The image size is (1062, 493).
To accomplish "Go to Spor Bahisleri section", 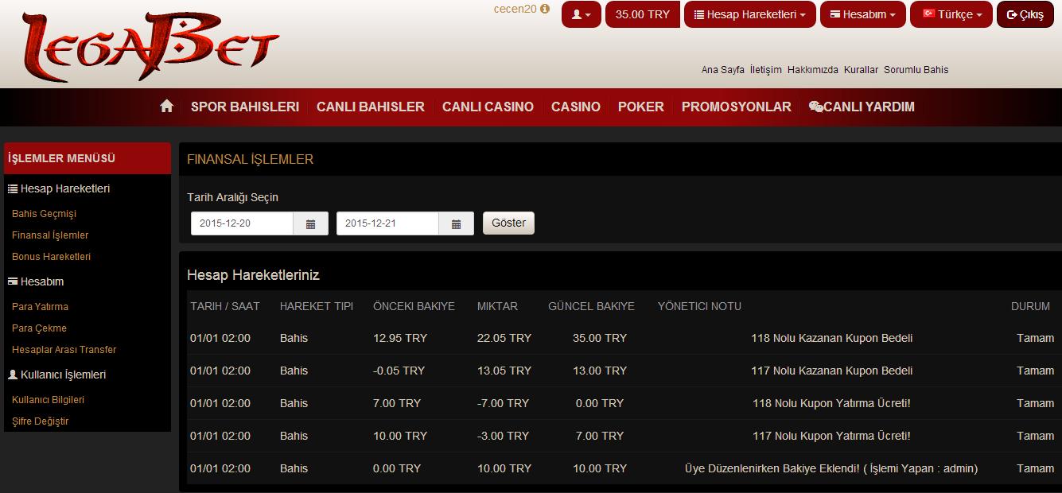I will [245, 107].
